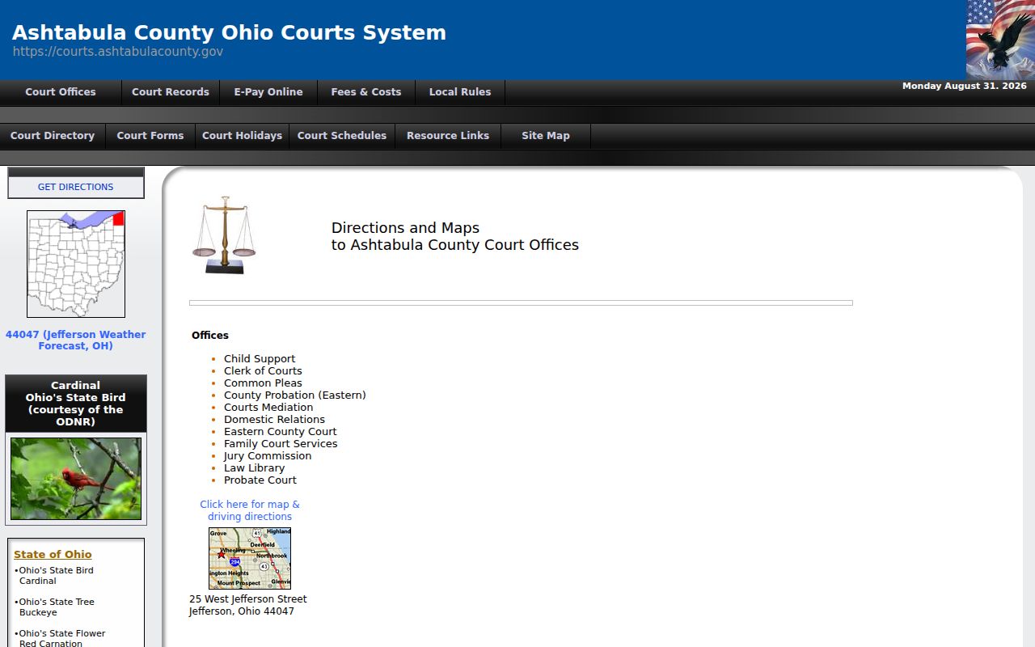Click the Monday August 31 date text
The height and width of the screenshot is (647, 1035).
(x=965, y=86)
